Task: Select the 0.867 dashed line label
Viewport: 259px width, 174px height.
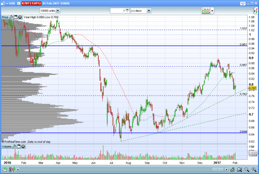Action: tap(243, 65)
